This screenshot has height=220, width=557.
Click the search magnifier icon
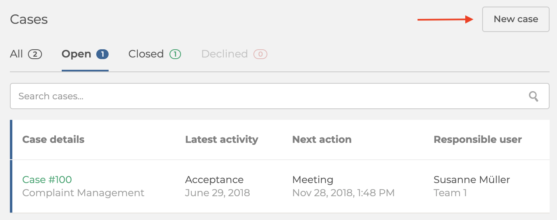point(534,96)
